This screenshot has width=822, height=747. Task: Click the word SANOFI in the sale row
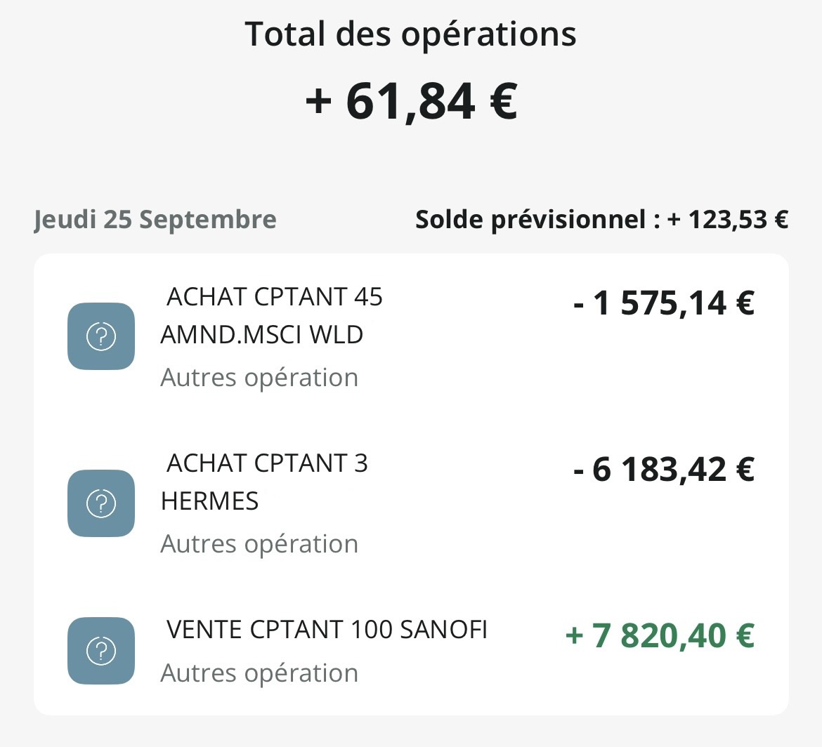pos(443,629)
